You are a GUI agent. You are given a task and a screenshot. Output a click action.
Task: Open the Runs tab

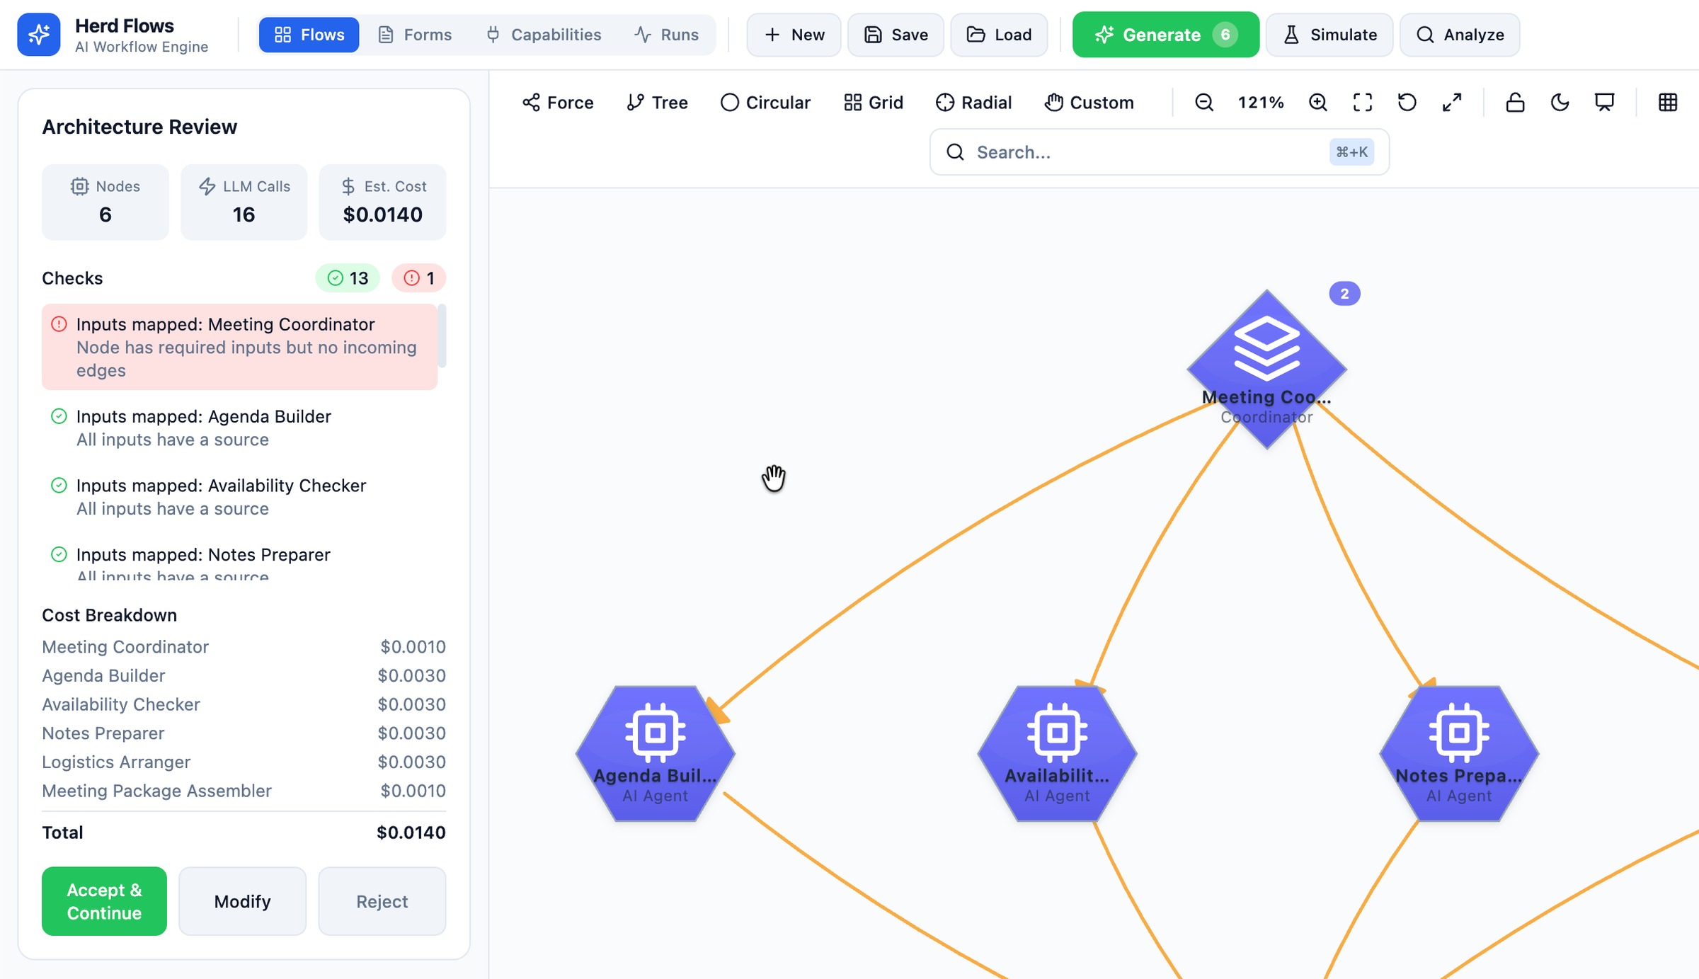click(x=666, y=35)
